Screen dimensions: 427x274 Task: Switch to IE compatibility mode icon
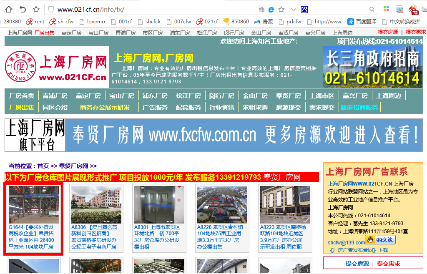tap(271, 10)
